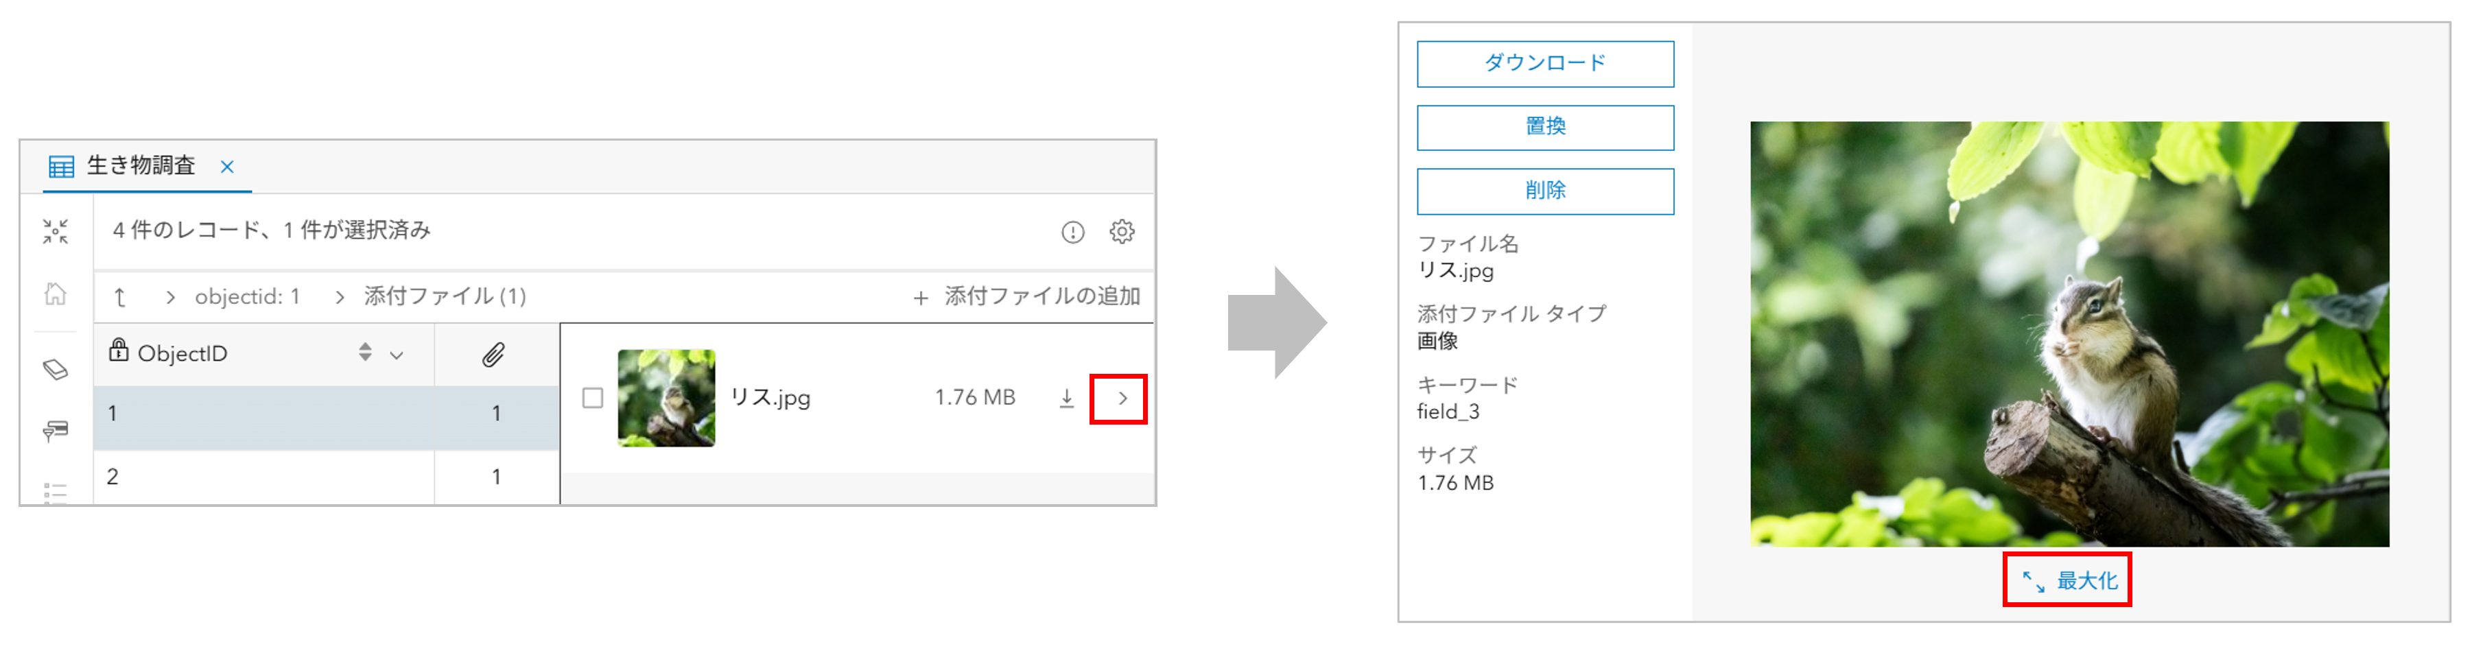Click the zoom-to-selection icon in the sidebar
Viewport: 2472px width, 653px height.
[56, 231]
